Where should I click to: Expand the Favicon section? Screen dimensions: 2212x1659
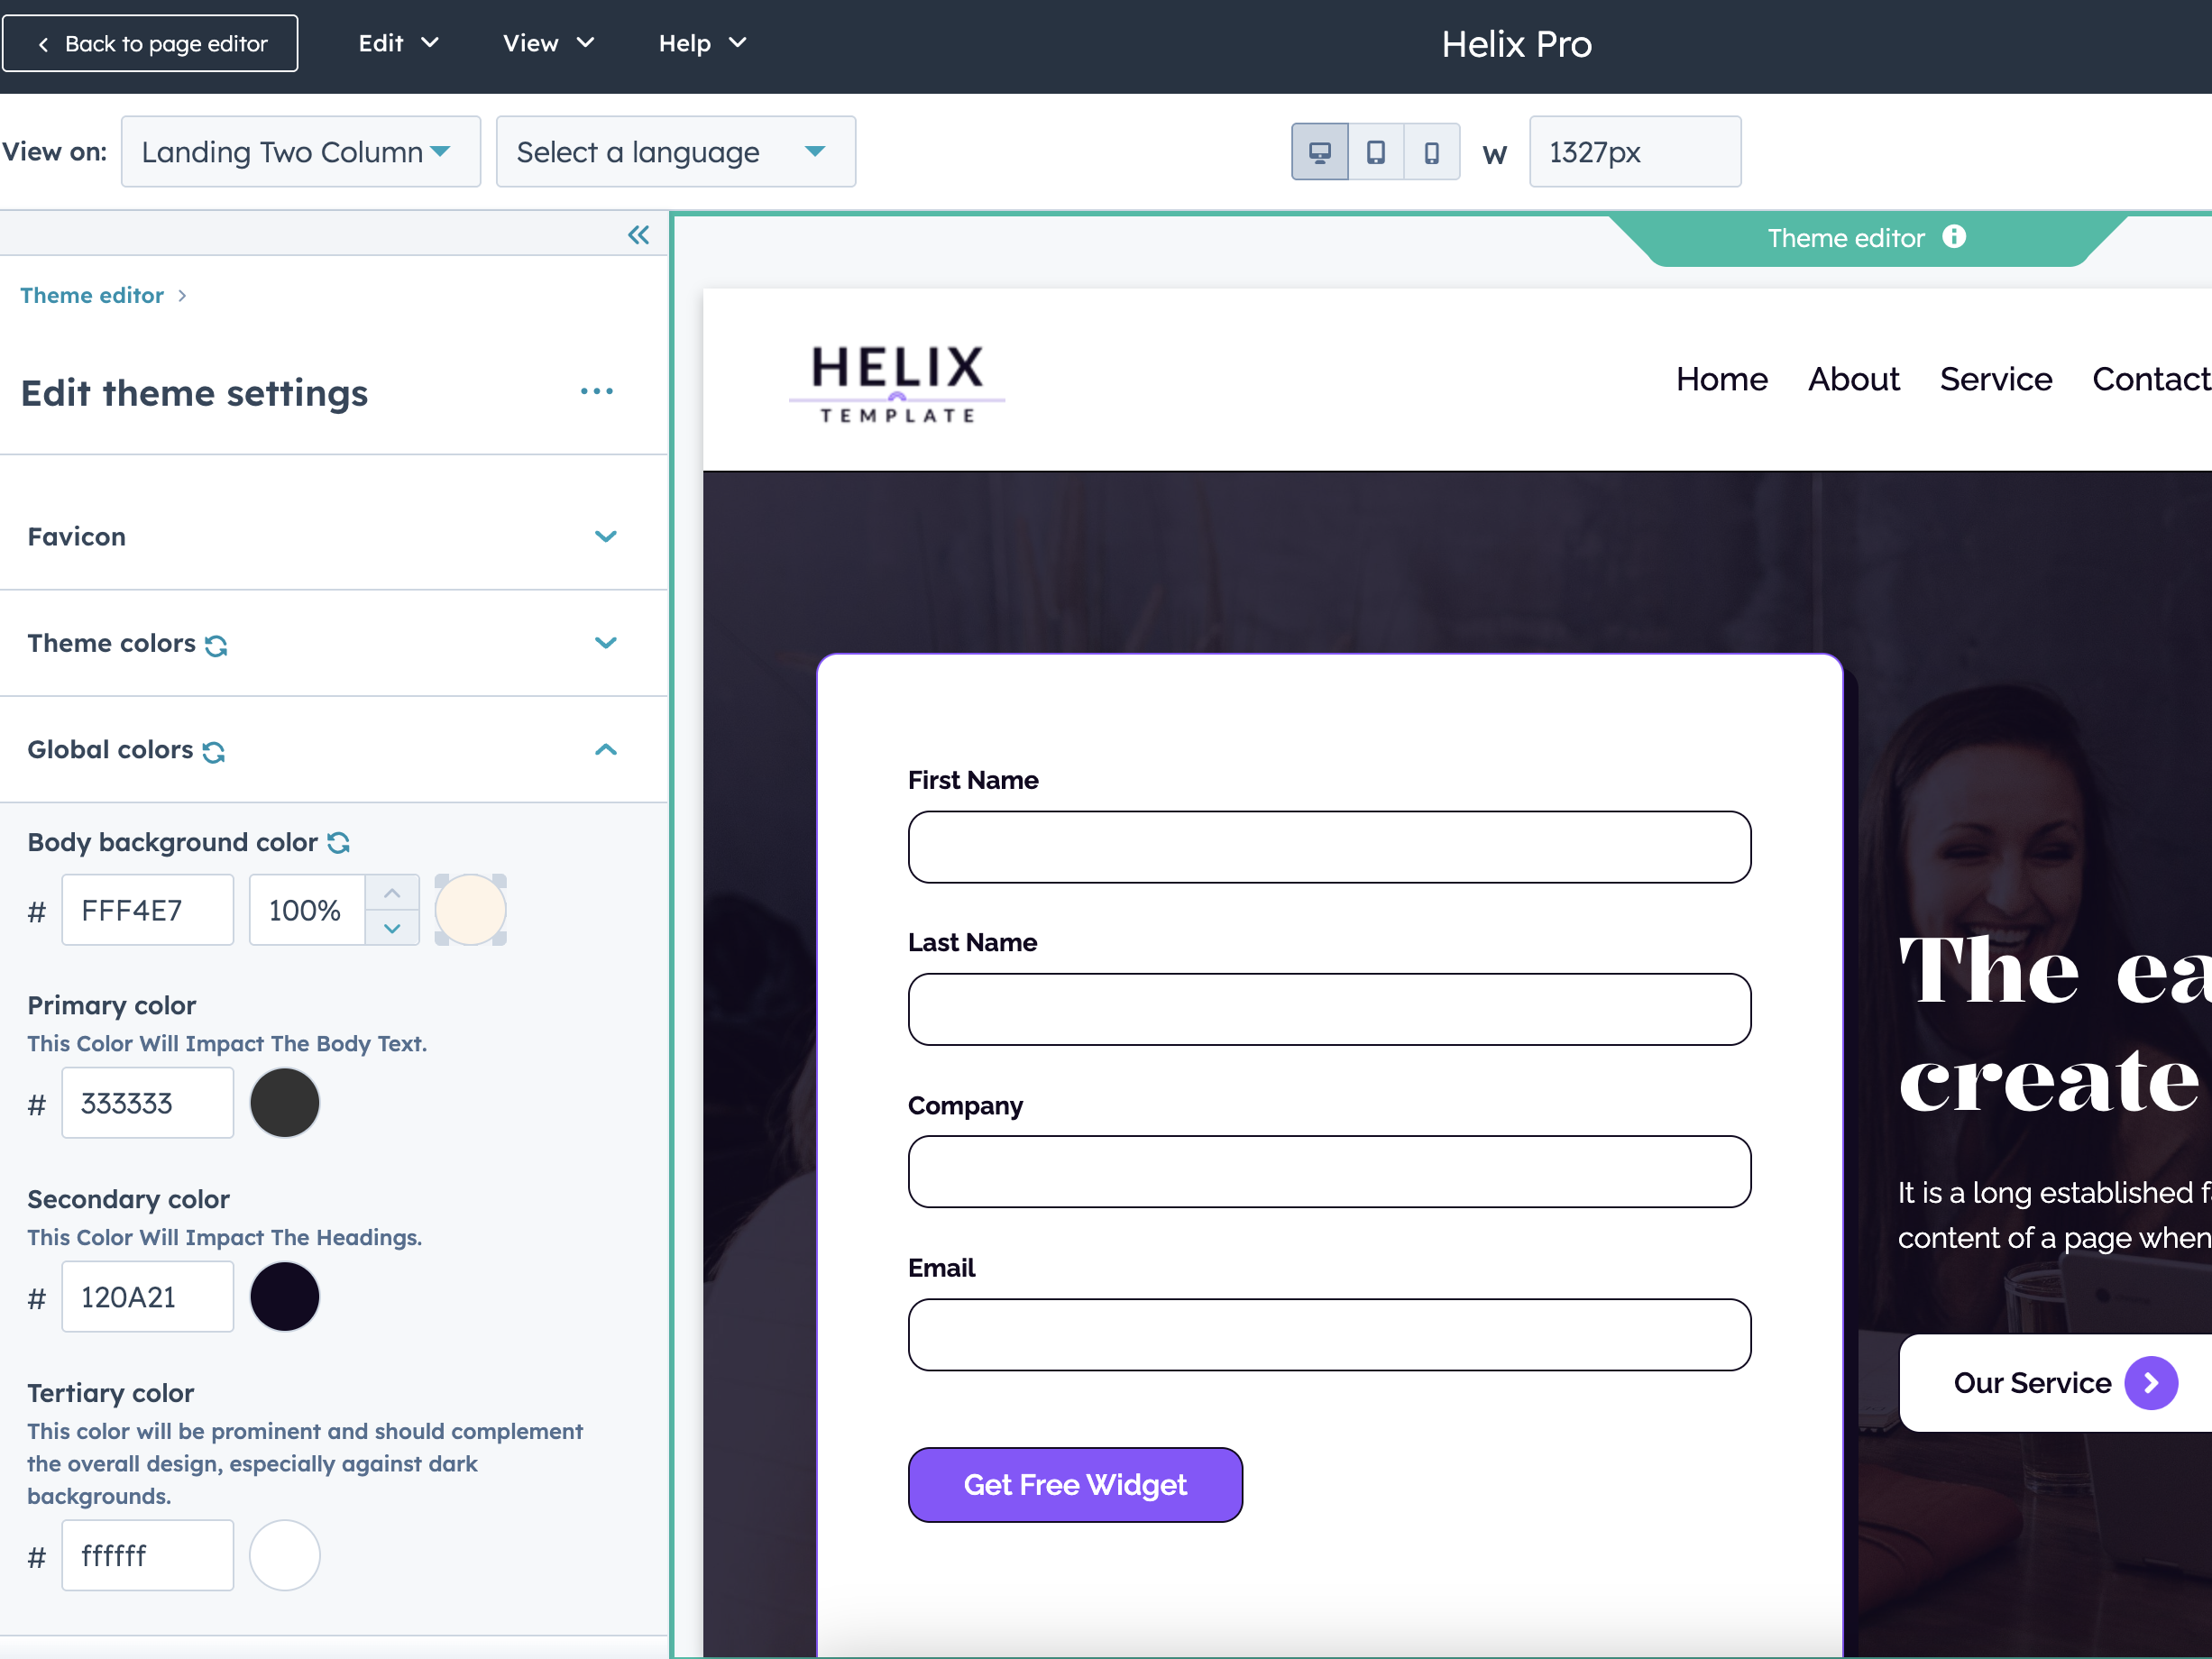click(x=606, y=536)
